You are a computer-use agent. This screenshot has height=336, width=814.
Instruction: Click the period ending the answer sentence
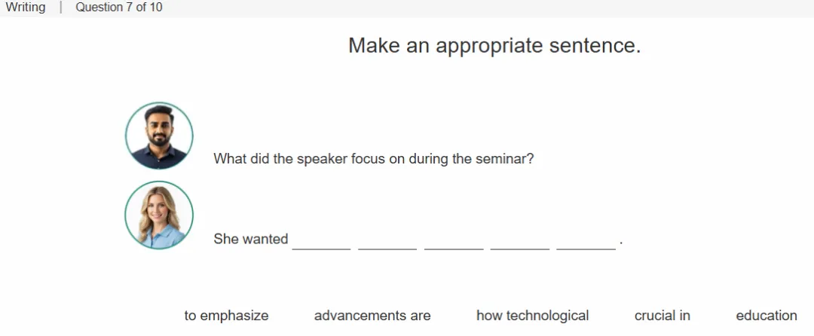coord(621,243)
